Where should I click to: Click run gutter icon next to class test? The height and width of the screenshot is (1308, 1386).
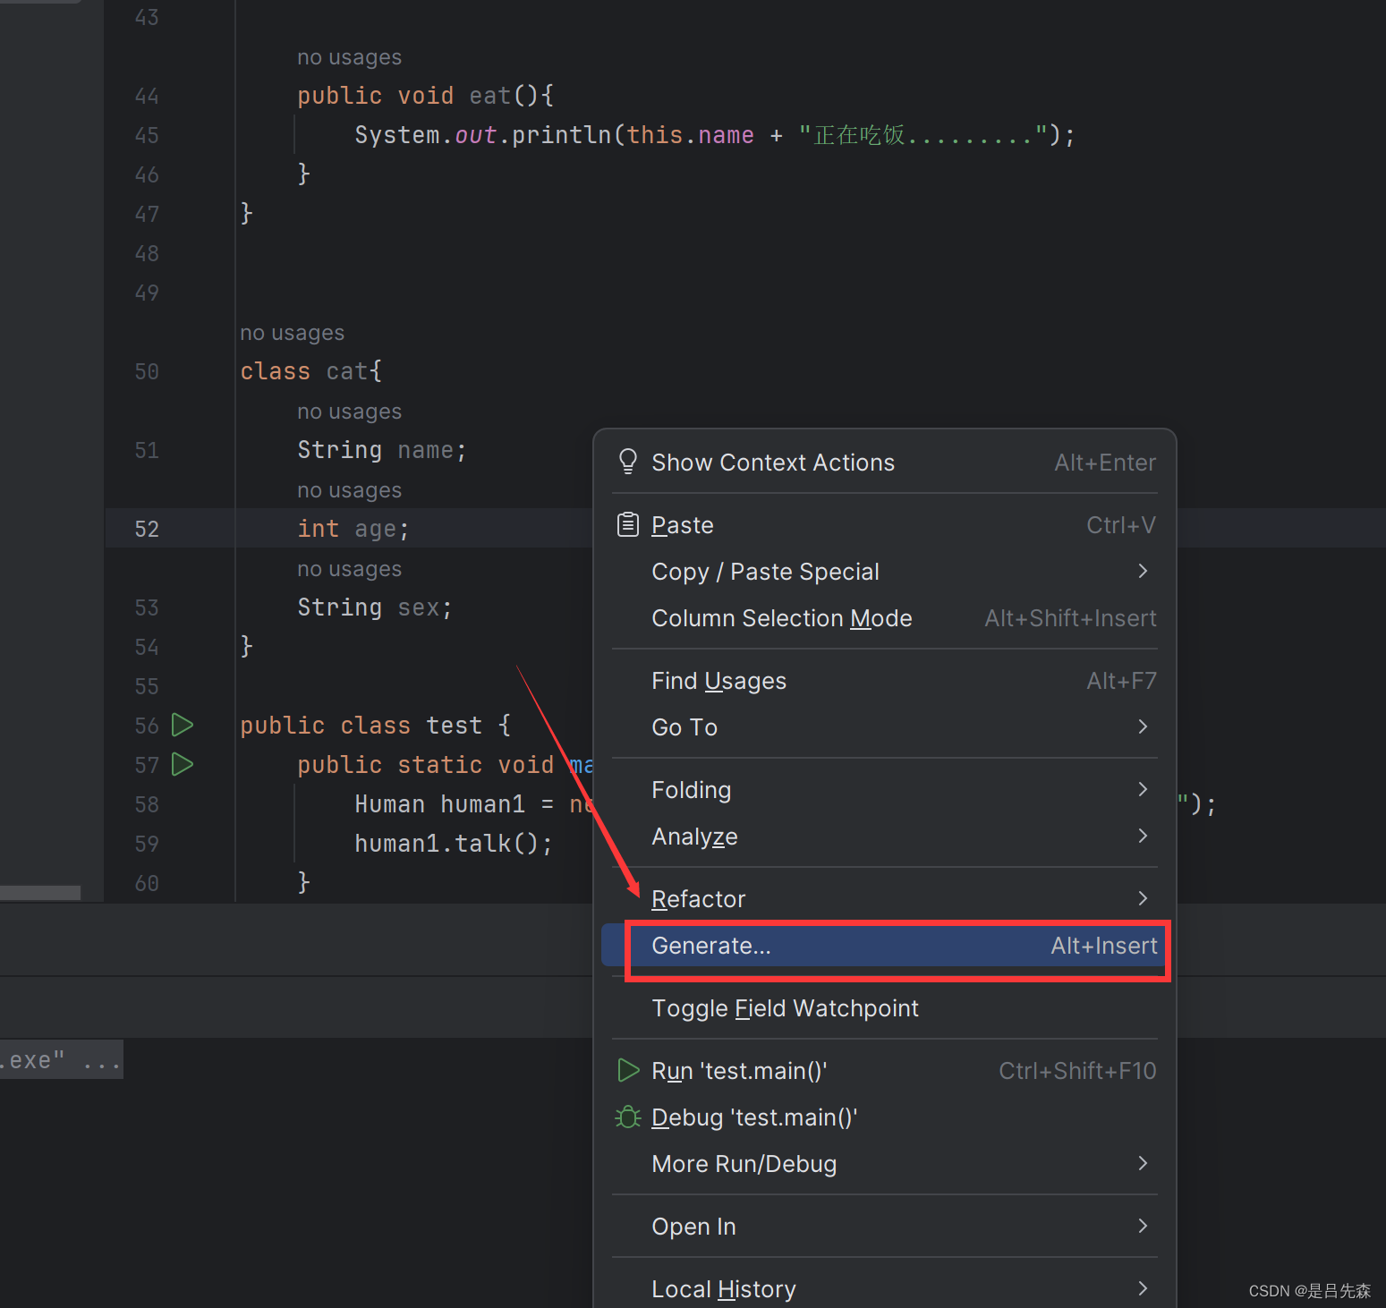(183, 725)
